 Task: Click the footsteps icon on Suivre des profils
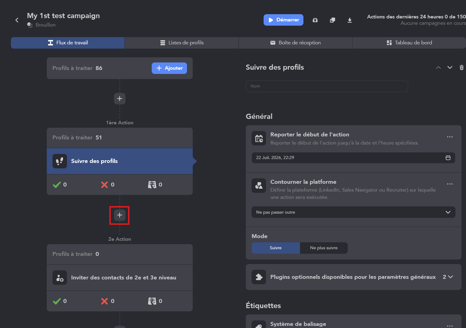pos(60,161)
